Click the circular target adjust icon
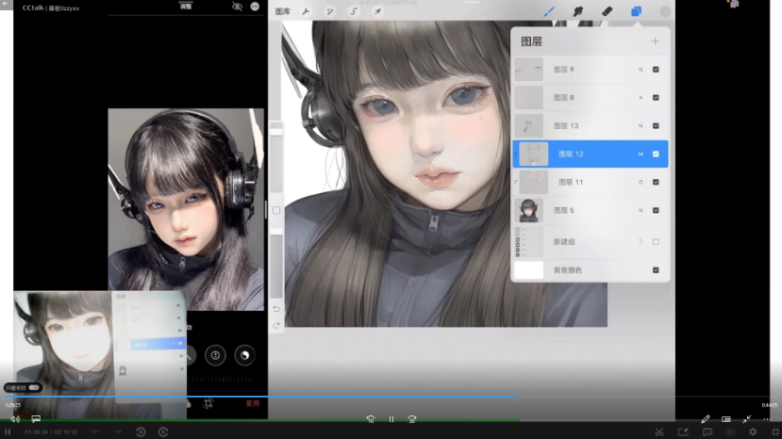The width and height of the screenshot is (782, 439). tap(215, 355)
